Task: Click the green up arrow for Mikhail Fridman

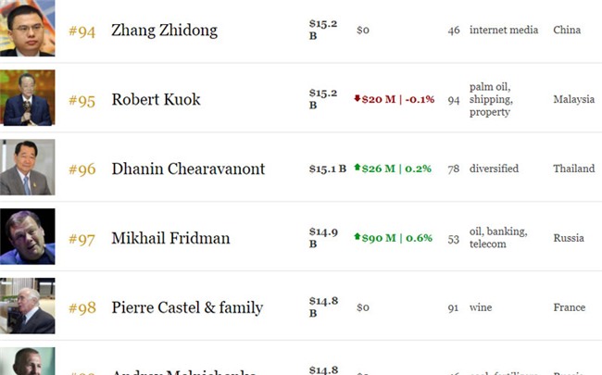Action: point(357,237)
